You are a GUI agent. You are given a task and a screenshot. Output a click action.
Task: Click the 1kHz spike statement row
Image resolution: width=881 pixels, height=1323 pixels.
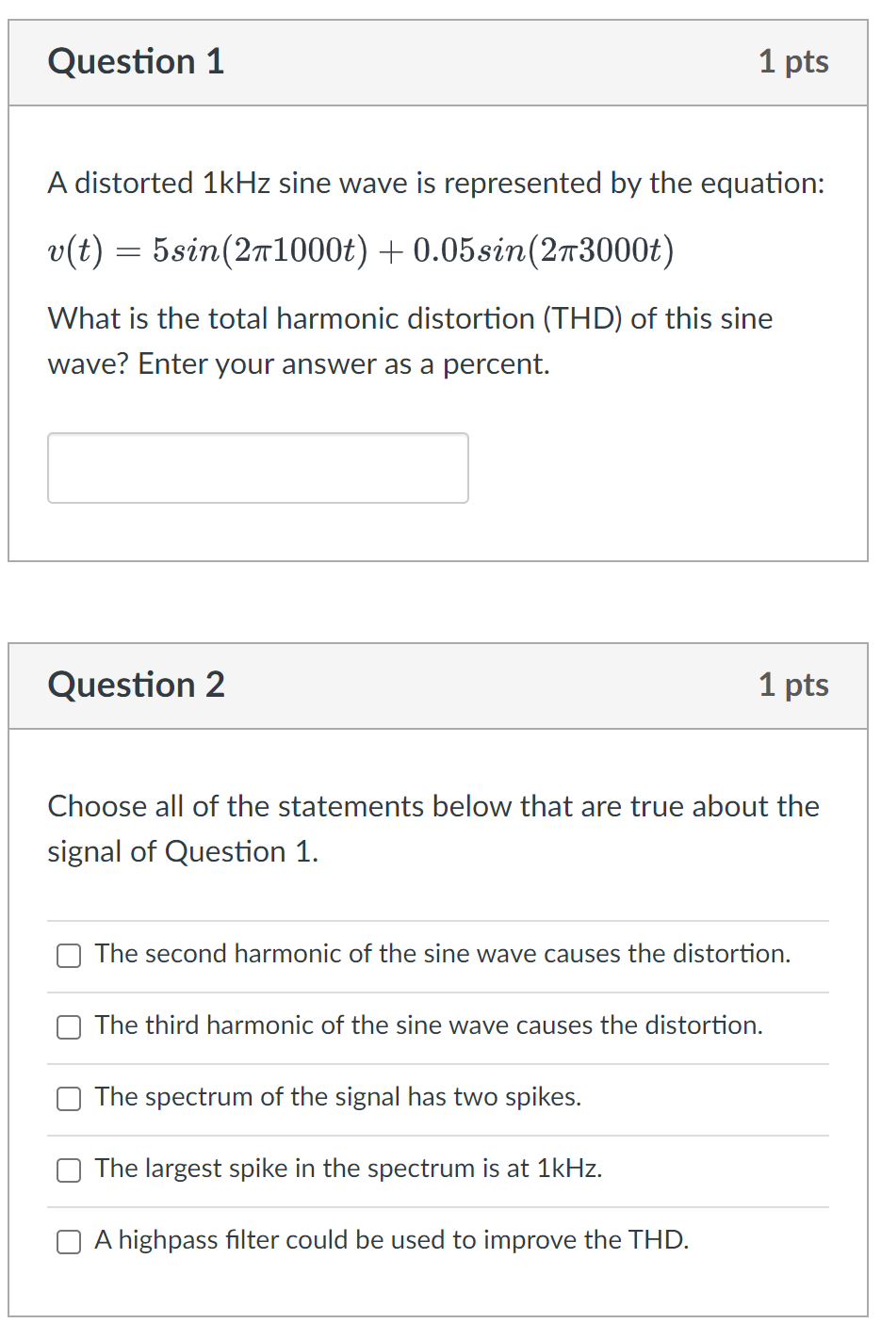(348, 1170)
